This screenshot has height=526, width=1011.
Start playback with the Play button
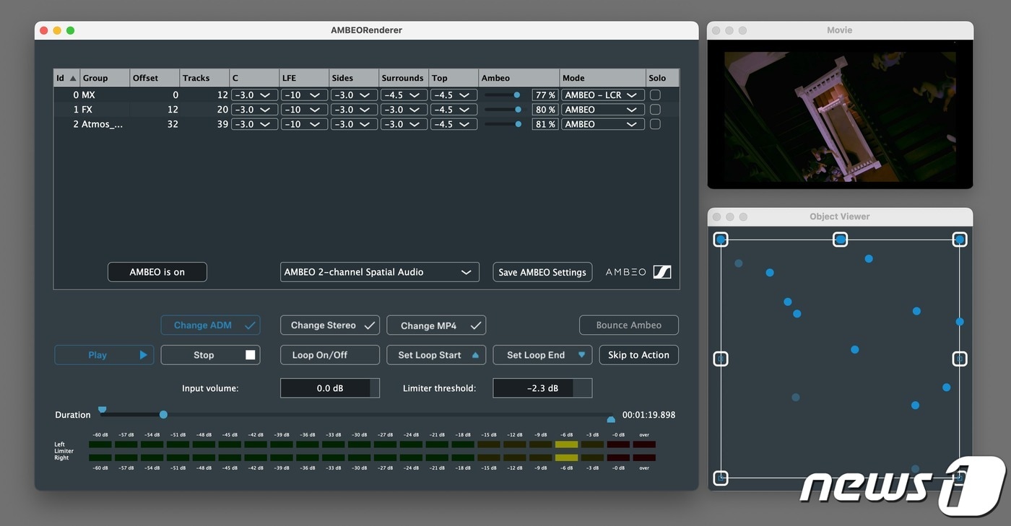[104, 355]
